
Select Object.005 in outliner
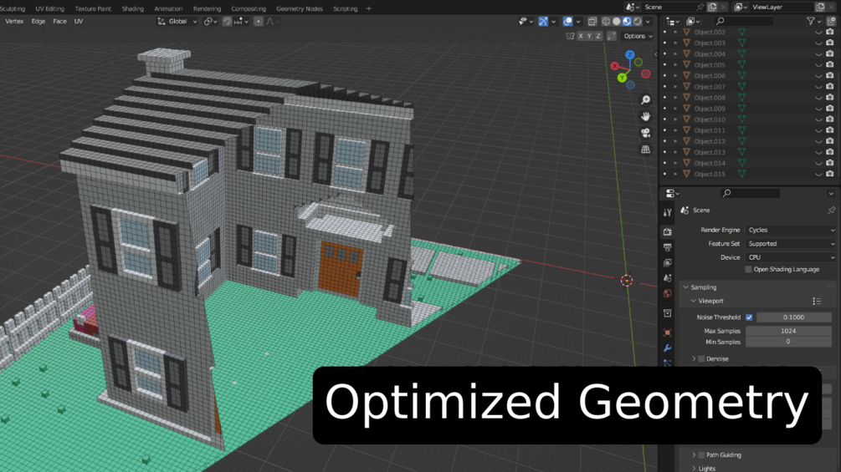coord(709,65)
